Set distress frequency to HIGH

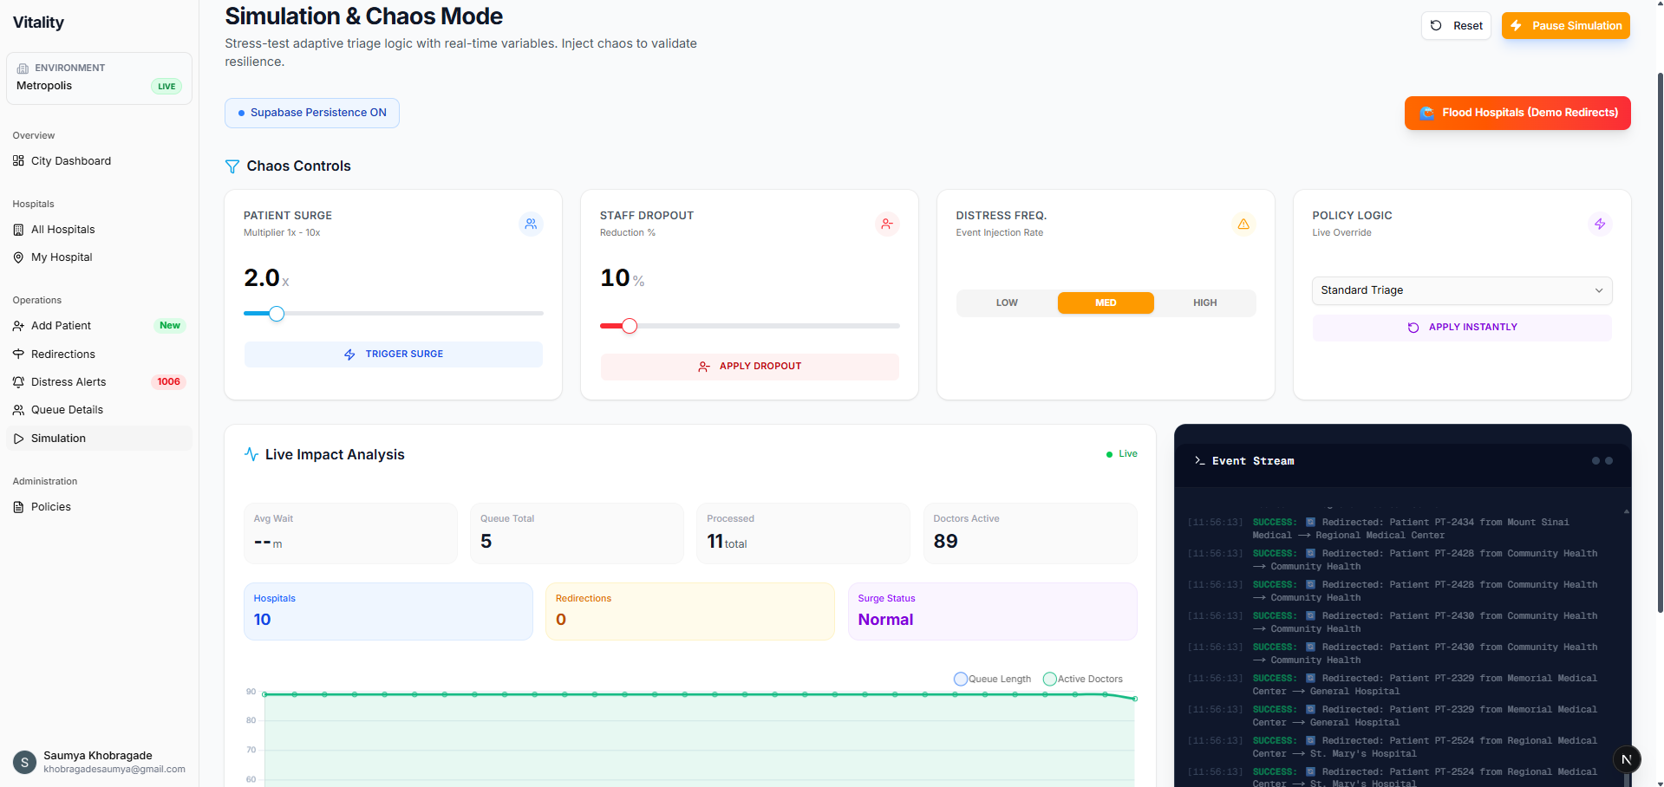click(1204, 303)
